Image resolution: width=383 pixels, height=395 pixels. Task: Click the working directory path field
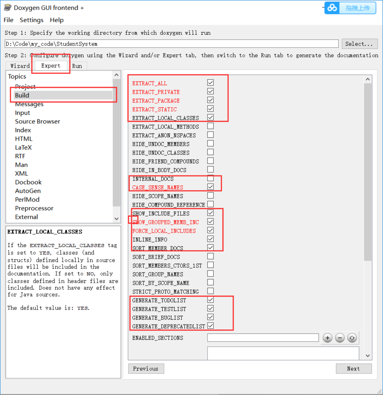coord(171,44)
